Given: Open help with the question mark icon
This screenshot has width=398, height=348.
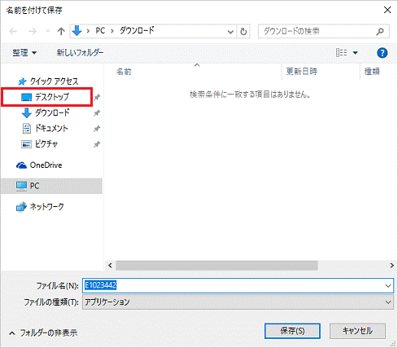Looking at the screenshot, I should (x=382, y=53).
